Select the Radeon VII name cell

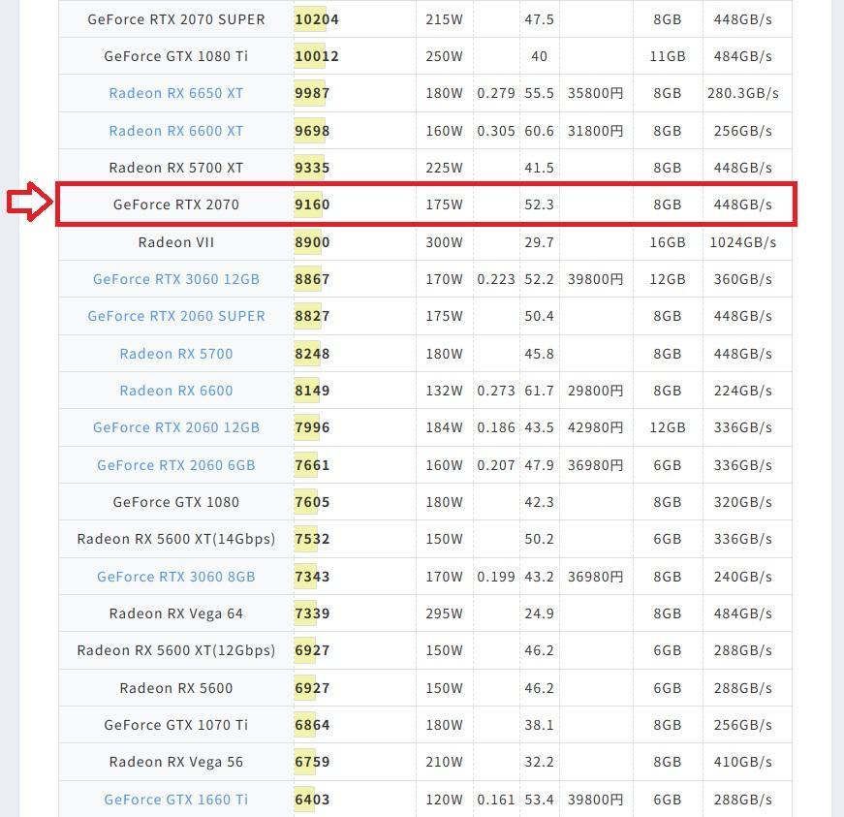tap(176, 242)
